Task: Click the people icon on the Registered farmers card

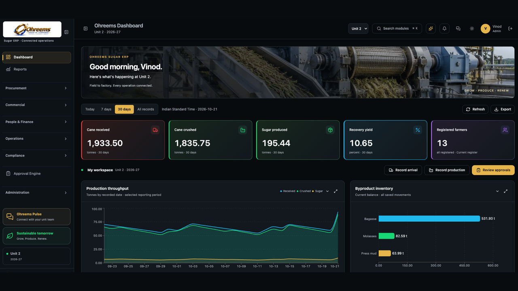Action: [x=505, y=130]
